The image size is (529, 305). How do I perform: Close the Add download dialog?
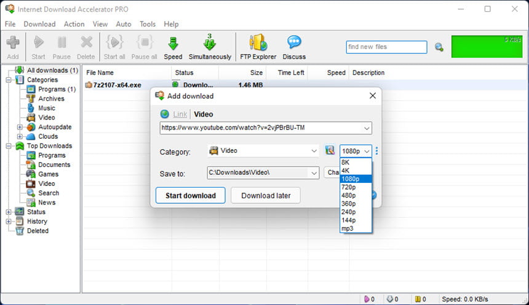pos(373,96)
